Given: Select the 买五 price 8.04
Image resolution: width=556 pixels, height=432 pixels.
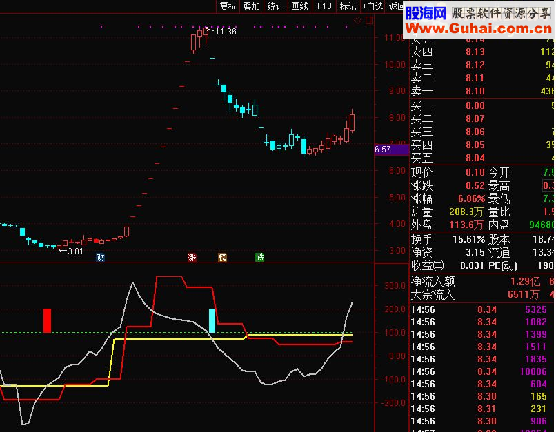Looking at the screenshot, I should (475, 158).
